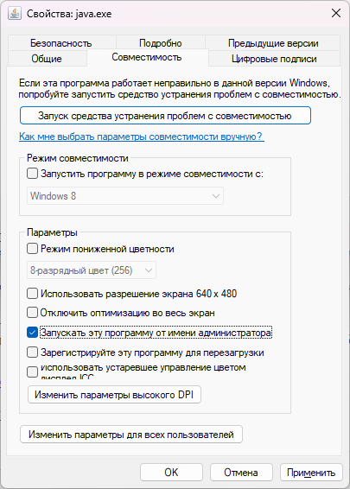
Task: Enable legacy ICC display color management
Action: pyautogui.click(x=33, y=372)
